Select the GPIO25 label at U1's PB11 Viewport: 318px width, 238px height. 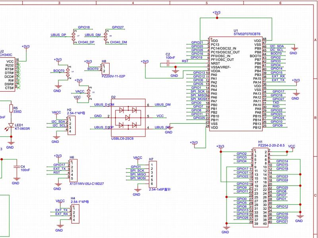199,118
